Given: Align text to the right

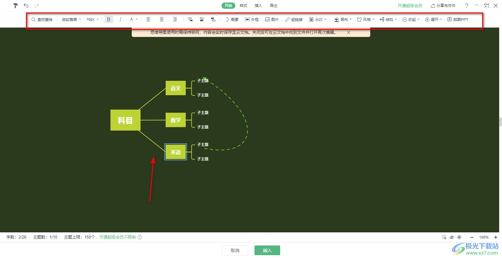Looking at the screenshot, I should coord(175,19).
